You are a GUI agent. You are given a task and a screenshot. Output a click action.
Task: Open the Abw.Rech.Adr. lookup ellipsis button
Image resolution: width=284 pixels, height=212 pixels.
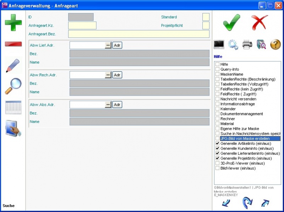coord(108,75)
